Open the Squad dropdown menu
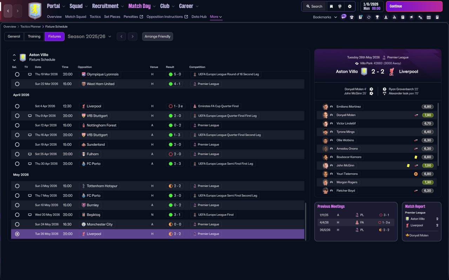This screenshot has height=280, width=449. [x=79, y=6]
